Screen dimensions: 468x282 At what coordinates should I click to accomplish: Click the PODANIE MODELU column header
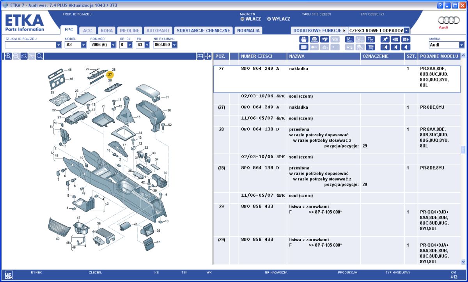[x=439, y=56]
